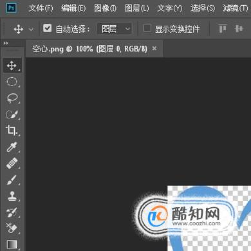
Task: Select the Elliptical Marquee tool
Action: tap(12, 82)
